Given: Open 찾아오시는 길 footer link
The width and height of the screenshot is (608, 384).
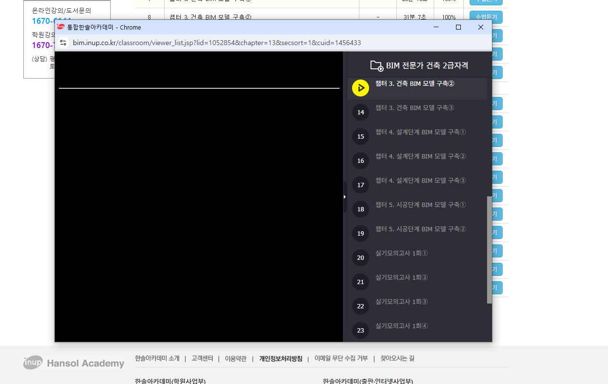Looking at the screenshot, I should [x=397, y=358].
